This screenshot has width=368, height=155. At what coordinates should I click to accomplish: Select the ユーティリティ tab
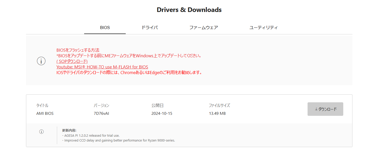pos(263,27)
